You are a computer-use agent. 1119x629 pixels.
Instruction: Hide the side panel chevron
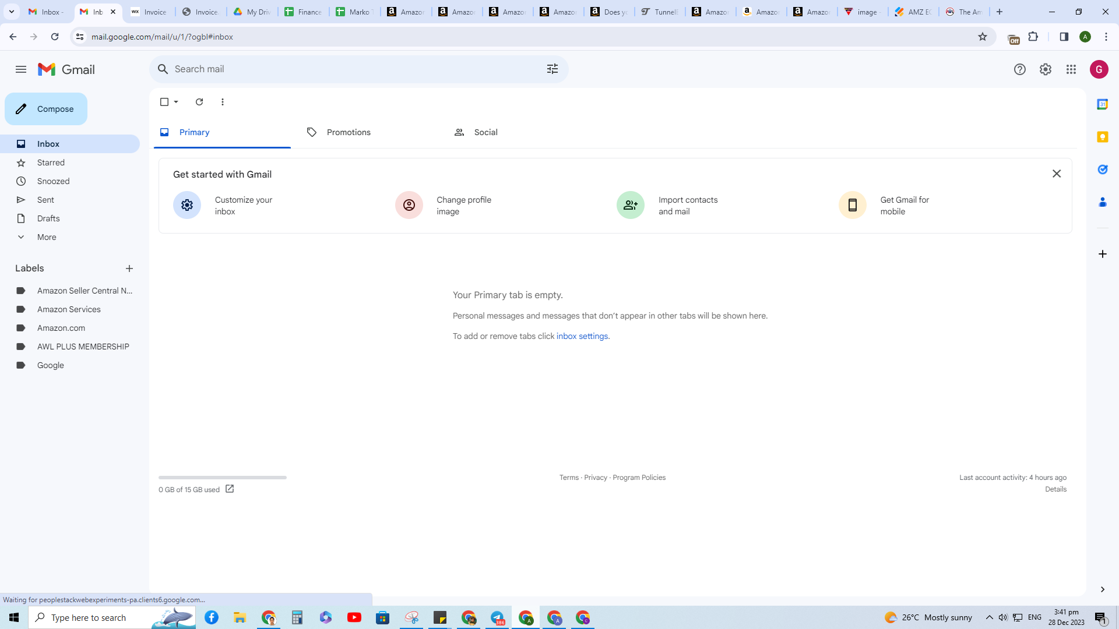pyautogui.click(x=1102, y=589)
